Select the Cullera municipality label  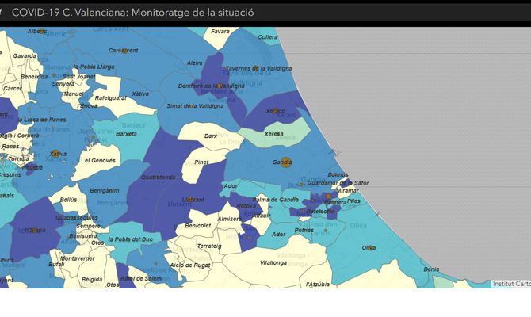[268, 37]
